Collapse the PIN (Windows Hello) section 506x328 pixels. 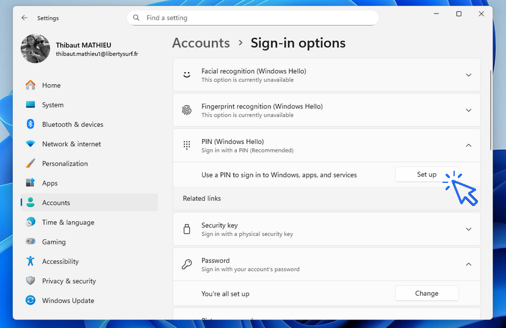click(x=469, y=145)
